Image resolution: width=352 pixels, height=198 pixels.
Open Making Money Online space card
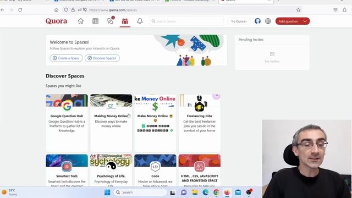(111, 123)
